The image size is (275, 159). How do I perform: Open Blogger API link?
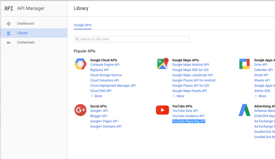coord(98,116)
